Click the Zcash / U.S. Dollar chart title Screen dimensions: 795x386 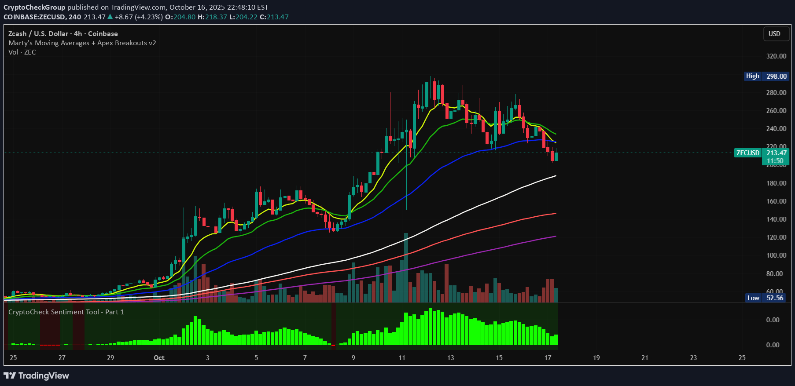point(63,34)
